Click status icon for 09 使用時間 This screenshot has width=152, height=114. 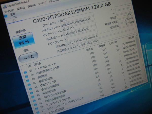point(28,81)
